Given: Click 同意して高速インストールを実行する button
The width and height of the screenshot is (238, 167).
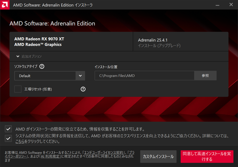Looking at the screenshot, I should (x=207, y=157).
